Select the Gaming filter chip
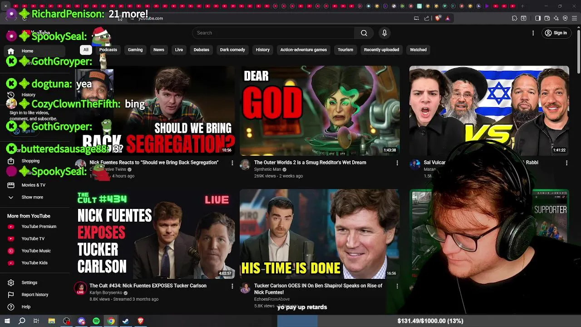 (x=135, y=50)
